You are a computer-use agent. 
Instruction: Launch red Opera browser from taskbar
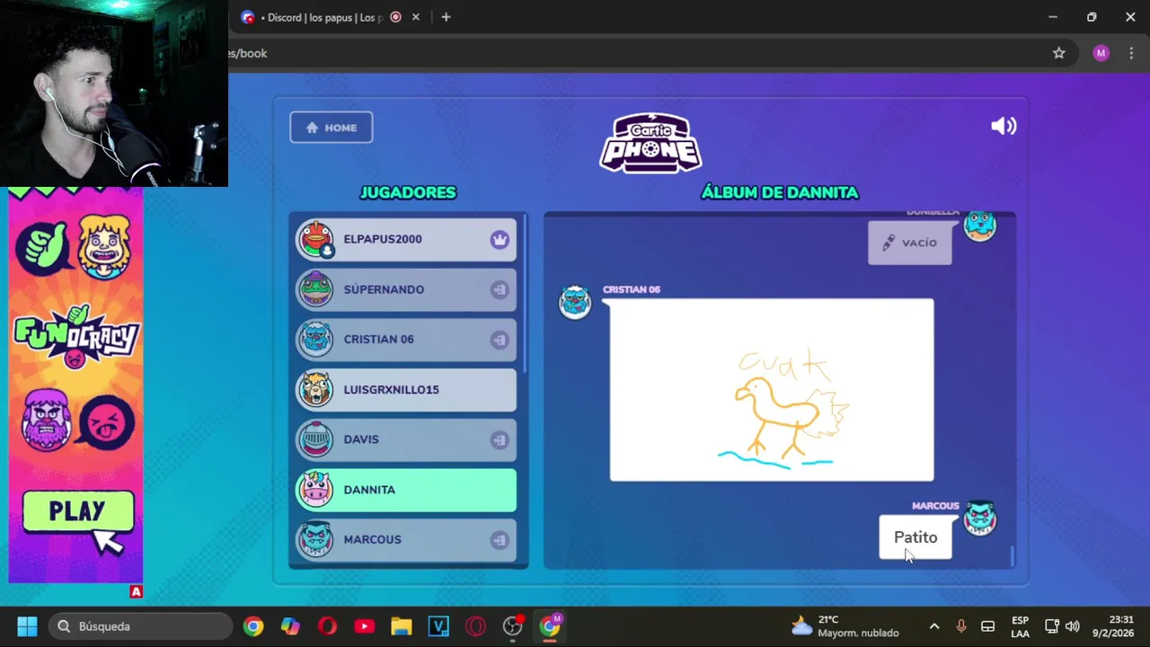pos(327,626)
